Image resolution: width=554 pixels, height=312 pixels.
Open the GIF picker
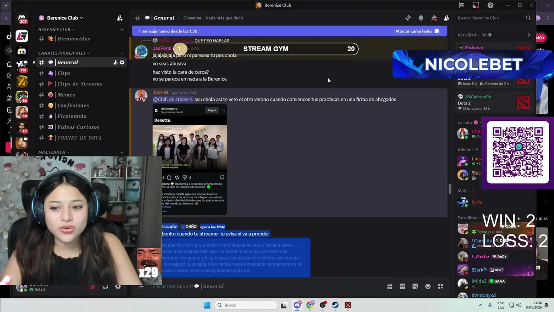click(403, 286)
